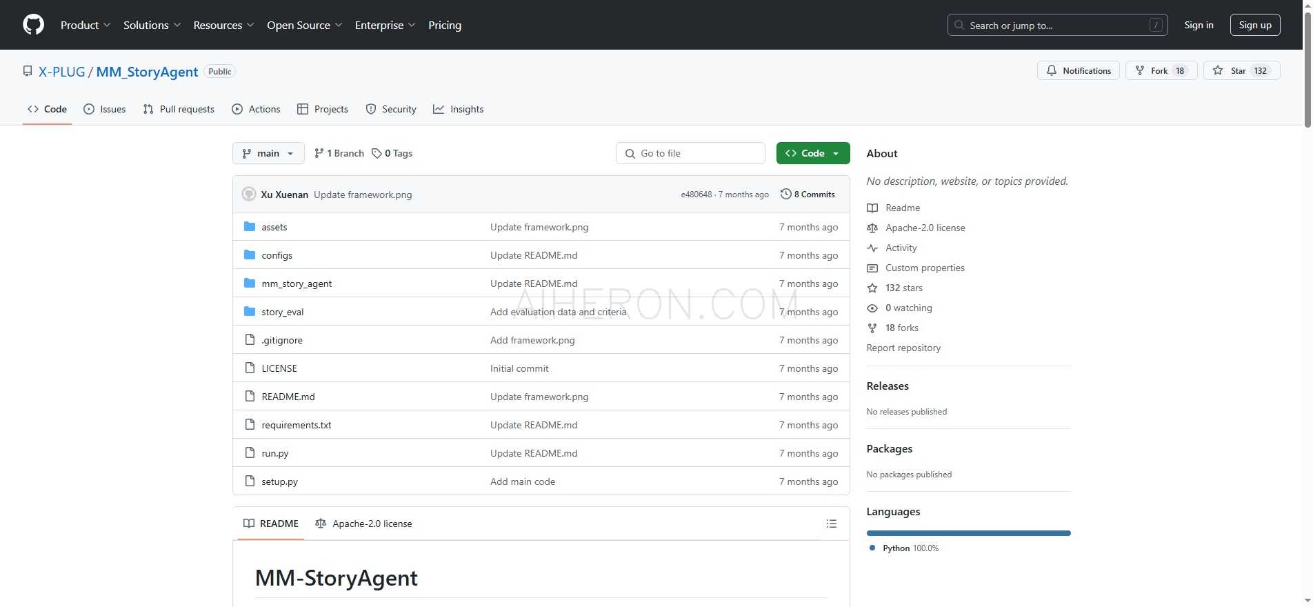Click the Sign in link
The width and height of the screenshot is (1313, 607).
(1199, 25)
